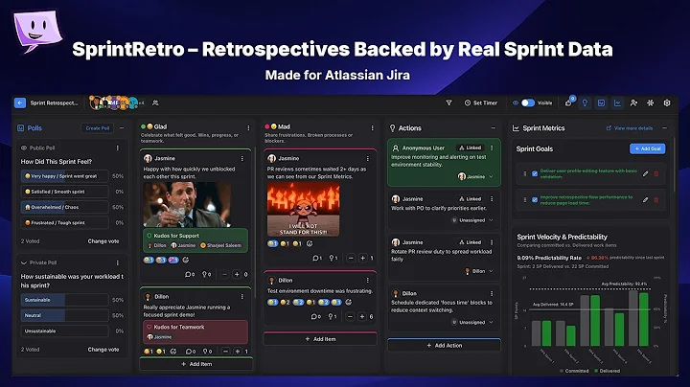
Task: Click Linked tag on Rotate PR review action
Action: [x=470, y=242]
